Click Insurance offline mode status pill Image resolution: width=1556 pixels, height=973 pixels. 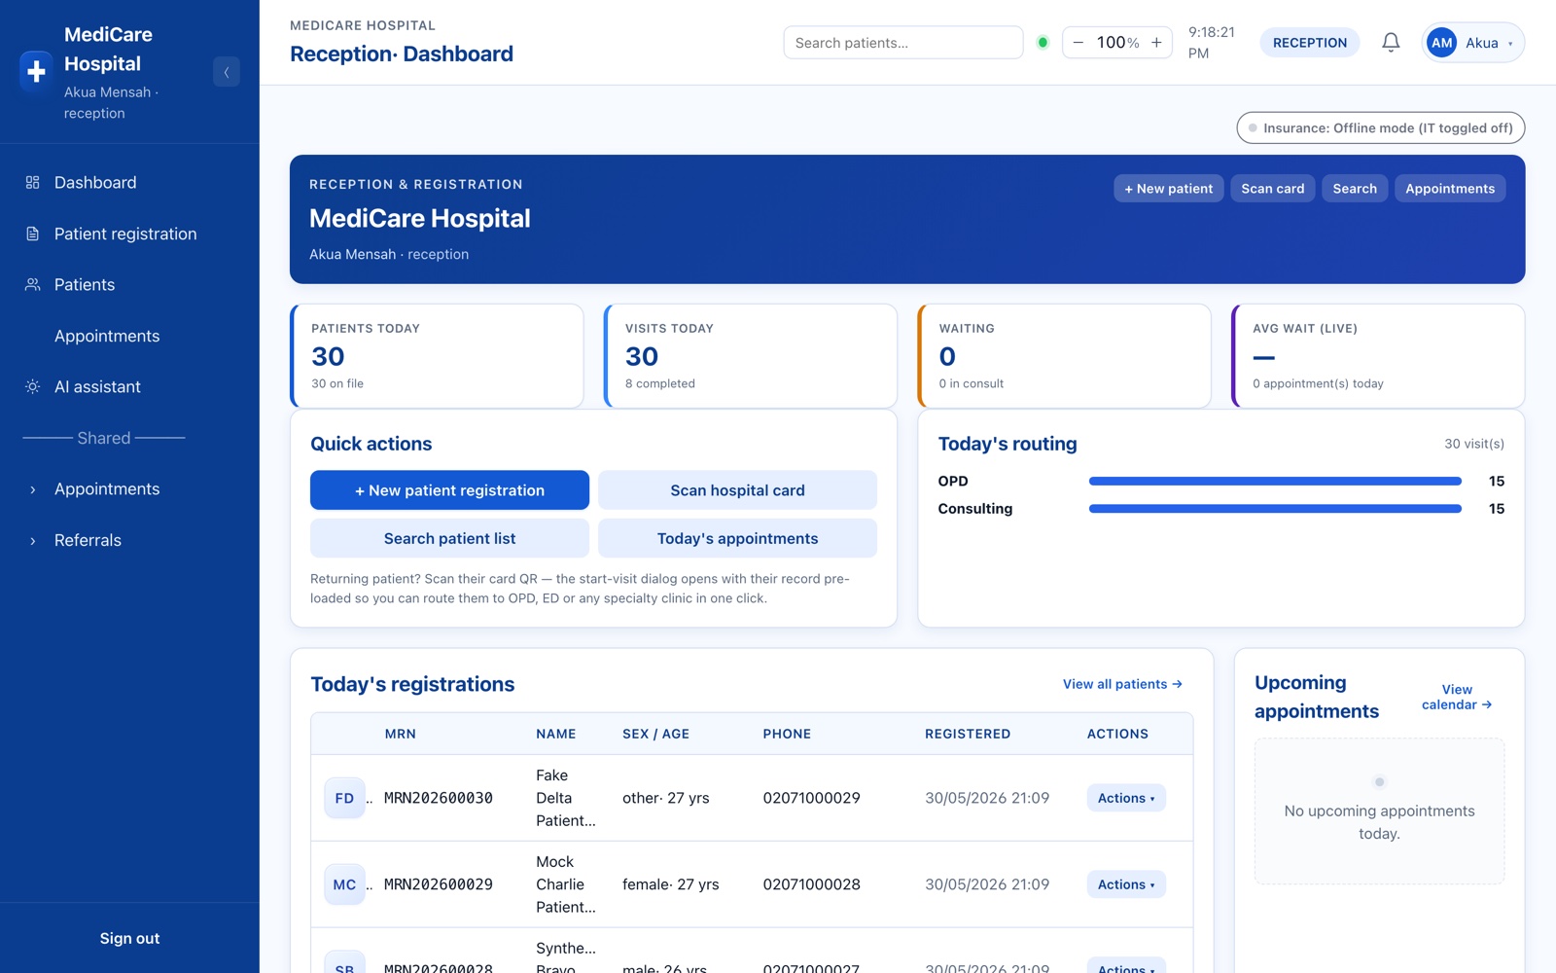pos(1380,127)
